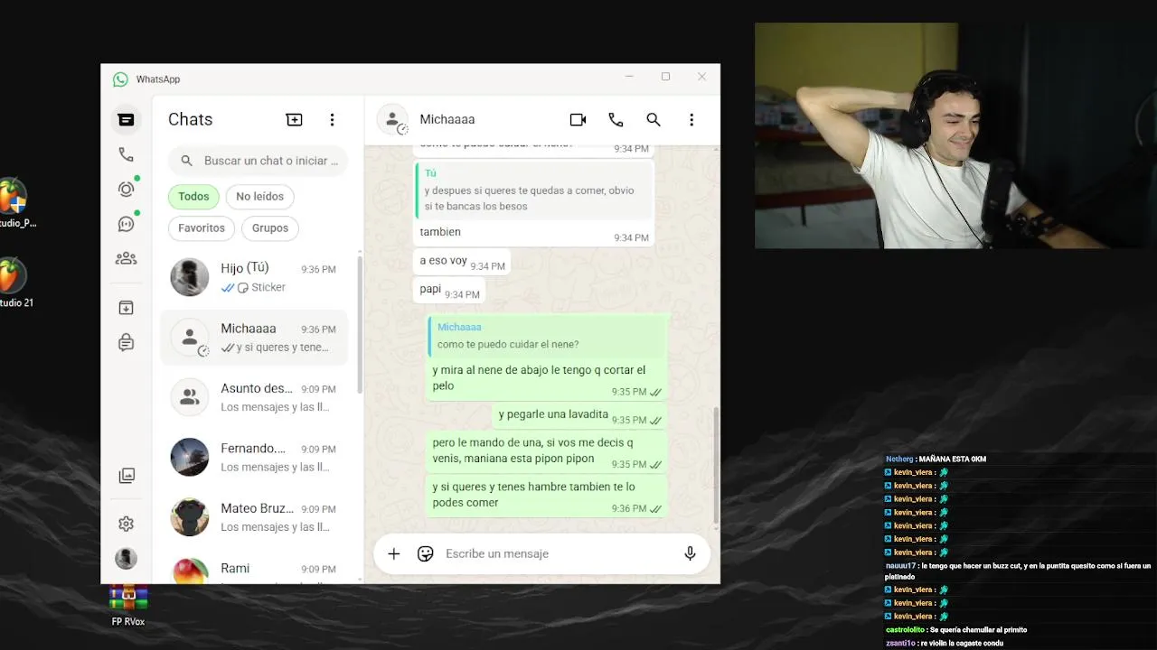Click the 'tambien' message
1157x650 pixels.
pyautogui.click(x=533, y=234)
